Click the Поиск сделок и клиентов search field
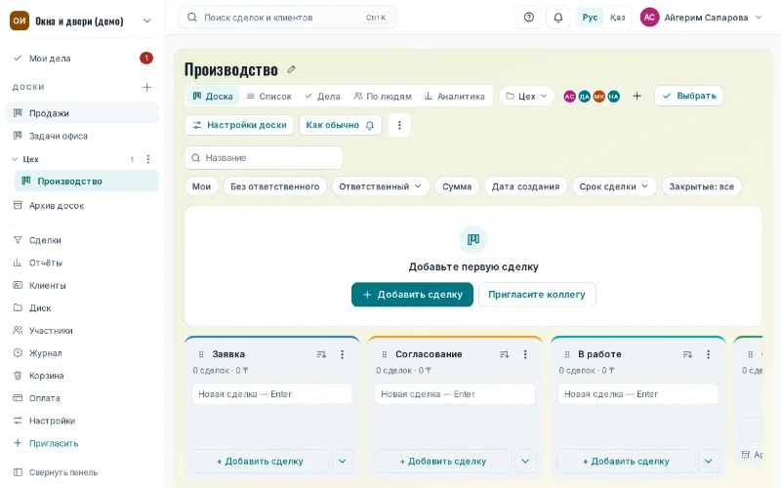Viewport: 781px width, 488px height. pyautogui.click(x=287, y=18)
